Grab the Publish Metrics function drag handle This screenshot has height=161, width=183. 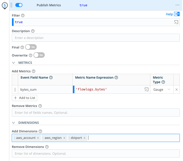11,5
